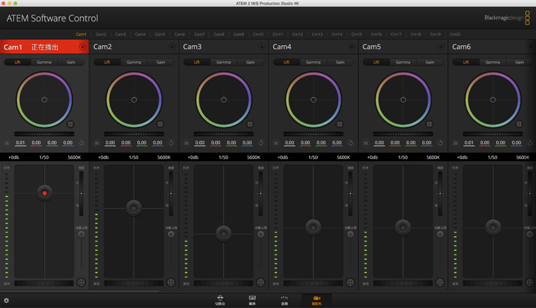Open Cam3 menu icon left of values

[x=186, y=143]
